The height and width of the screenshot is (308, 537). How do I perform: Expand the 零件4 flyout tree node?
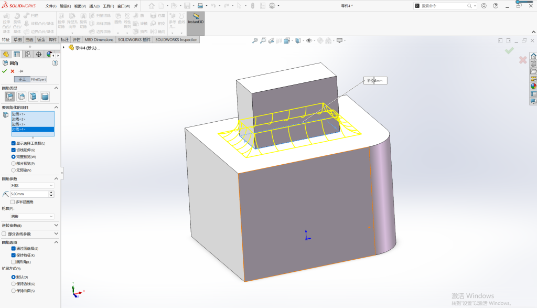point(63,48)
